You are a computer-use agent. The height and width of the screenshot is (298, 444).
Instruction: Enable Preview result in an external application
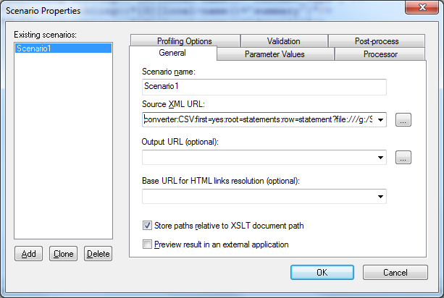click(148, 244)
